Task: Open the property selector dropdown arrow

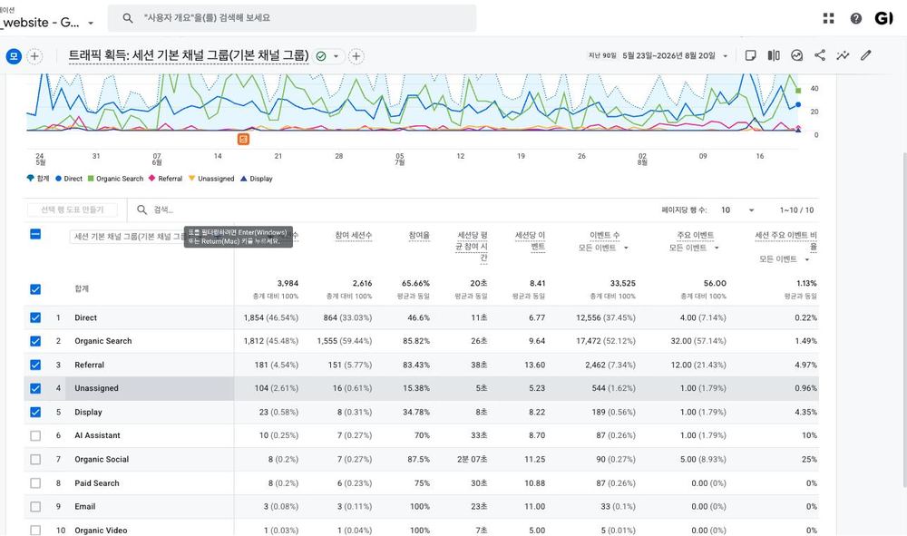Action: 91,24
